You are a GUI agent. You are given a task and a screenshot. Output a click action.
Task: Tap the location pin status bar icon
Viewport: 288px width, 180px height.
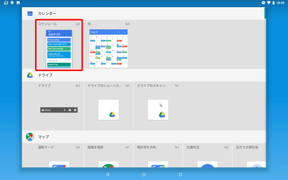pyautogui.click(x=12, y=3)
